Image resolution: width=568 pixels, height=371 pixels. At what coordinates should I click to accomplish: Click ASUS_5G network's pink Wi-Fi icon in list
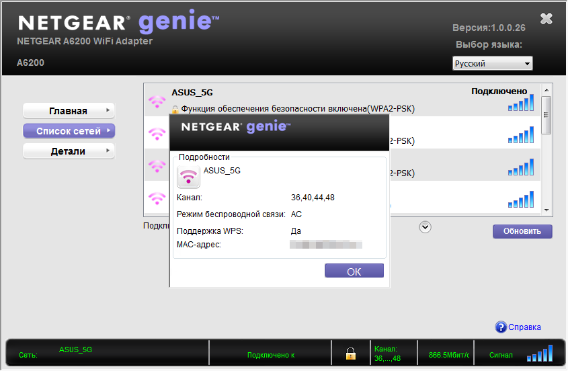click(x=157, y=101)
